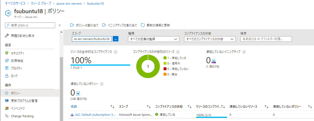The height and width of the screenshot is (121, 314).
Task: Click the 名前 column header
Action: coord(74,107)
